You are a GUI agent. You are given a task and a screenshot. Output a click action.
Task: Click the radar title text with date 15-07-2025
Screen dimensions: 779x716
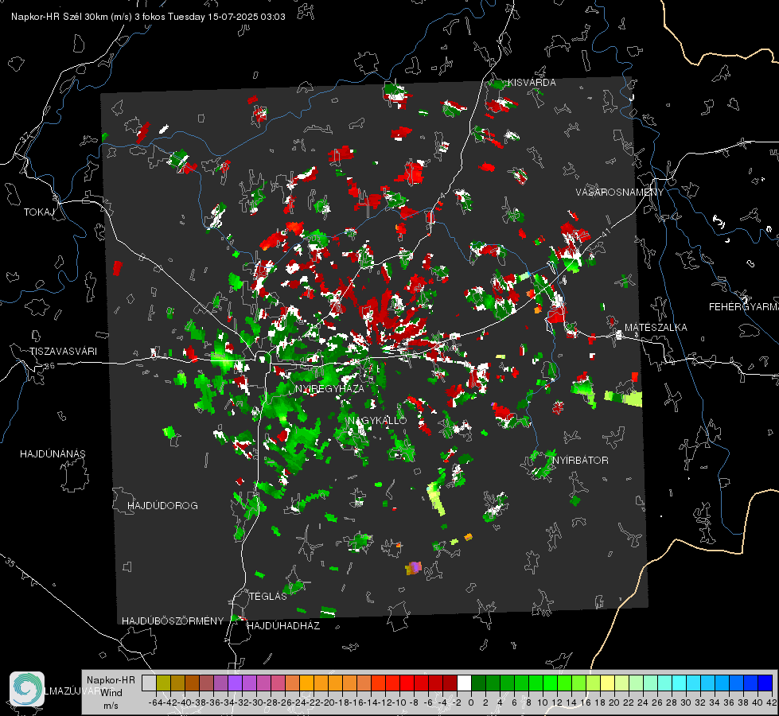click(148, 17)
